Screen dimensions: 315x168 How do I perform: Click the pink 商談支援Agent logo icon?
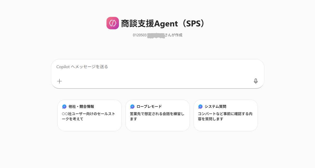pyautogui.click(x=112, y=23)
